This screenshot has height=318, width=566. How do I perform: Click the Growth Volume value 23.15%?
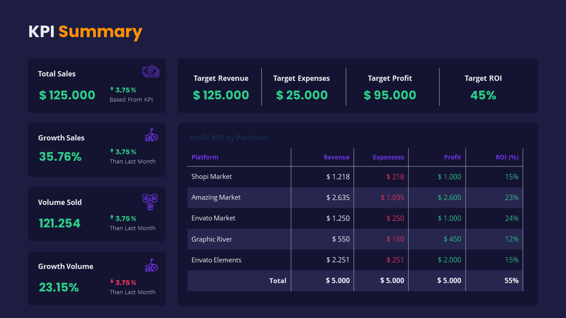pyautogui.click(x=59, y=287)
